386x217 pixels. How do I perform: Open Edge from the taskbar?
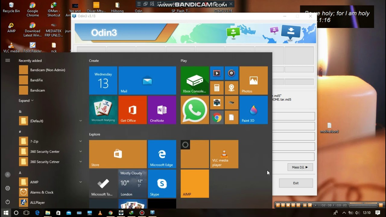37,212
